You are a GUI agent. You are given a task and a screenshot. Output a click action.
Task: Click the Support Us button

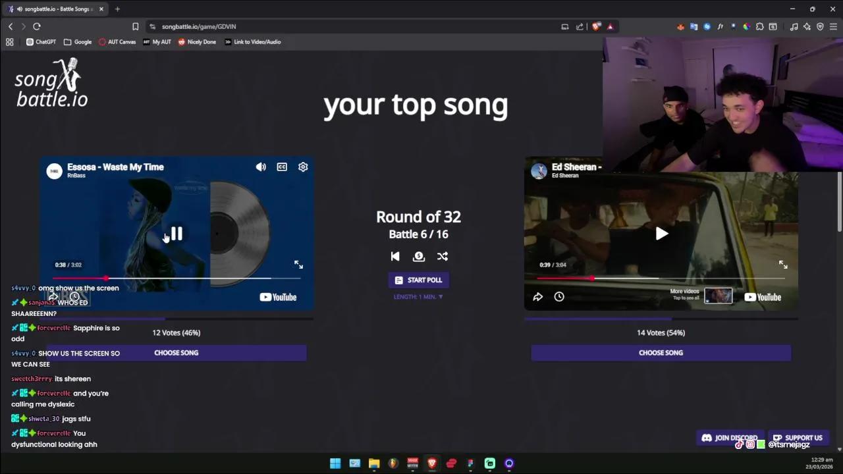click(798, 438)
